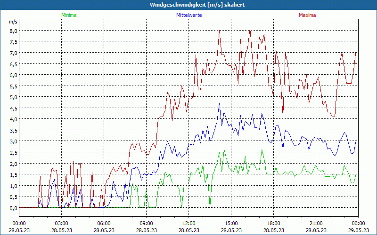Image resolution: width=377 pixels, height=235 pixels.
Task: Click the 09:00 time axis label
Action: (x=147, y=224)
